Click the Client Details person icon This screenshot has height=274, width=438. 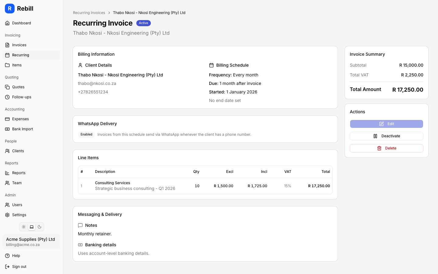[80, 65]
